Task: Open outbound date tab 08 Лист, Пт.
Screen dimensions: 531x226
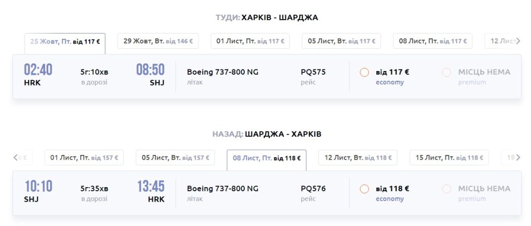Action: pos(432,41)
